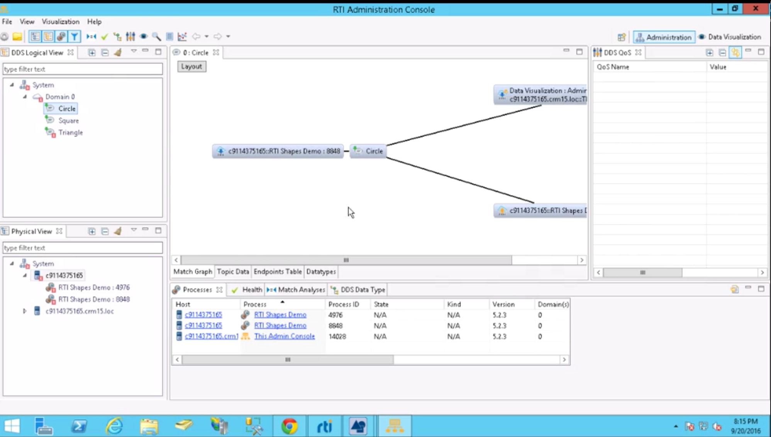Toggle the Administration mode button
The image size is (771, 437).
point(664,37)
